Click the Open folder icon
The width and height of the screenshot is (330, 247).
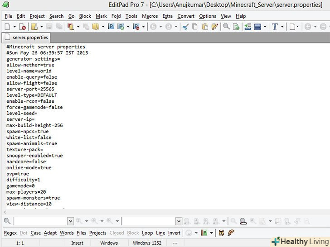34,27
